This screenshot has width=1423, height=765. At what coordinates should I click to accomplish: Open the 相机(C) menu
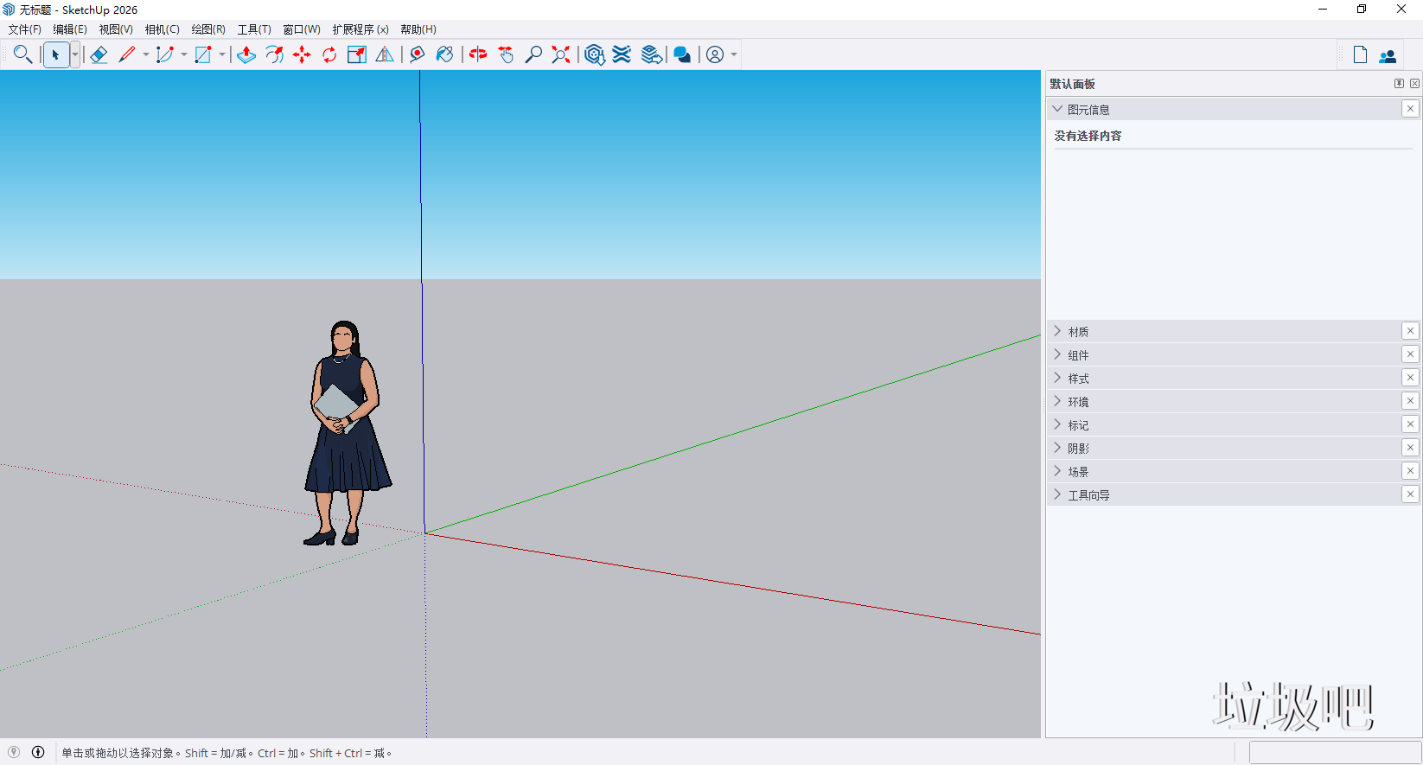pyautogui.click(x=162, y=29)
